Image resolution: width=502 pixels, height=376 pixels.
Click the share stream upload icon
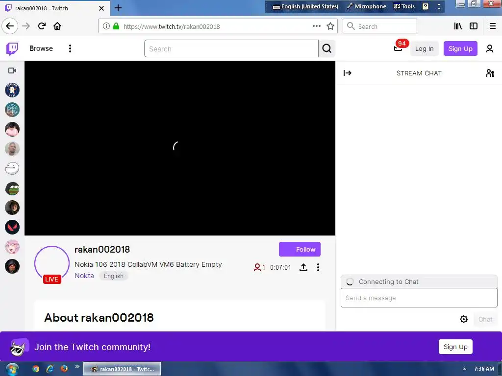click(x=303, y=267)
